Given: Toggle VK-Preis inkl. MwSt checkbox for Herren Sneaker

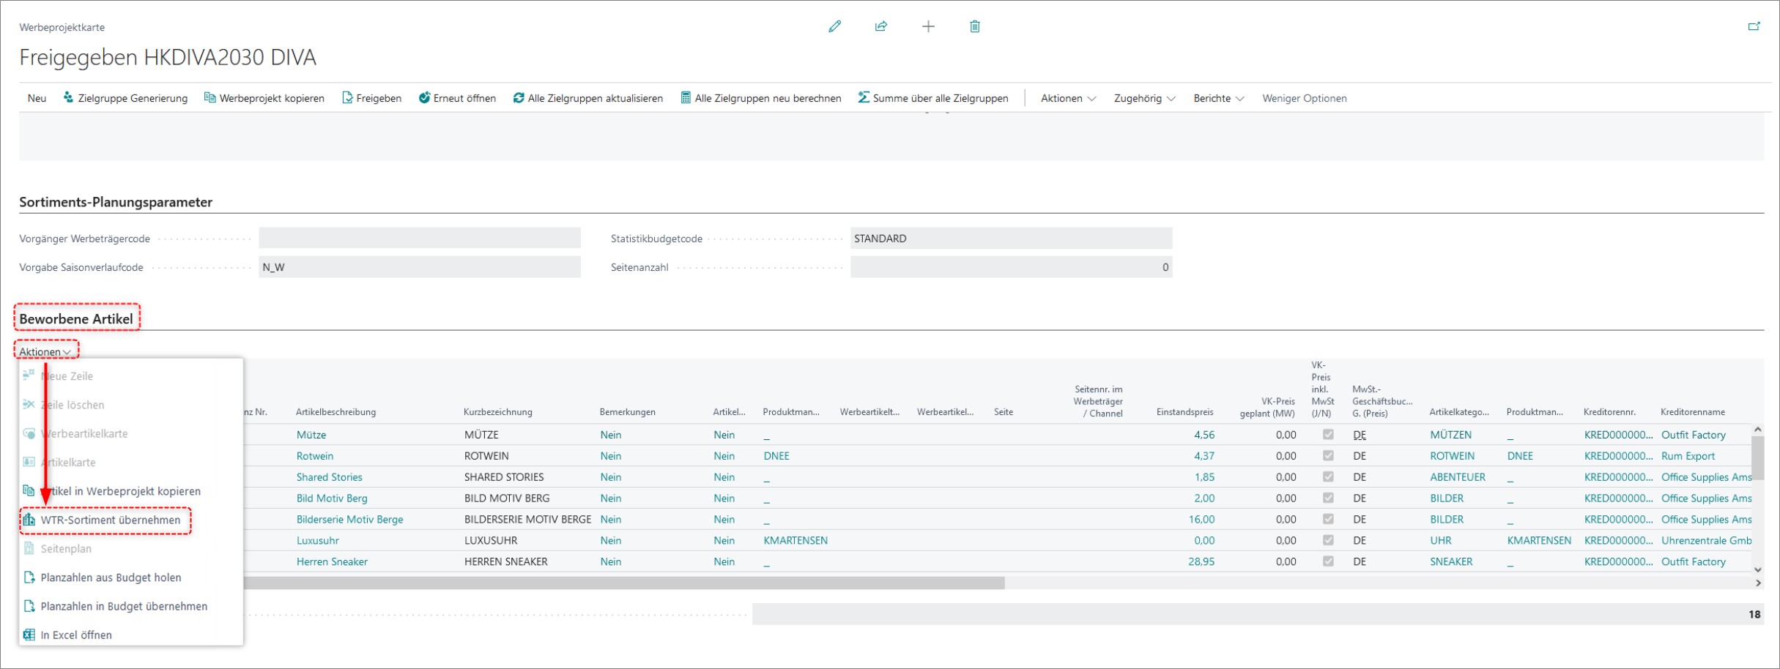Looking at the screenshot, I should click(1328, 561).
